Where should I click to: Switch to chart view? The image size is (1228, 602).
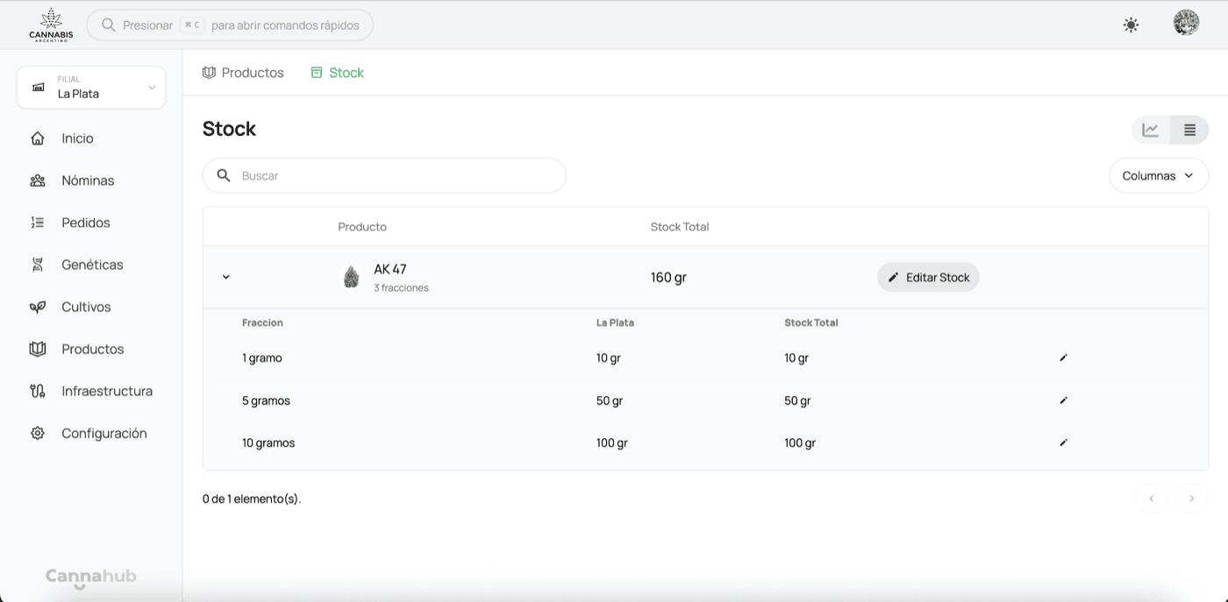coord(1151,131)
